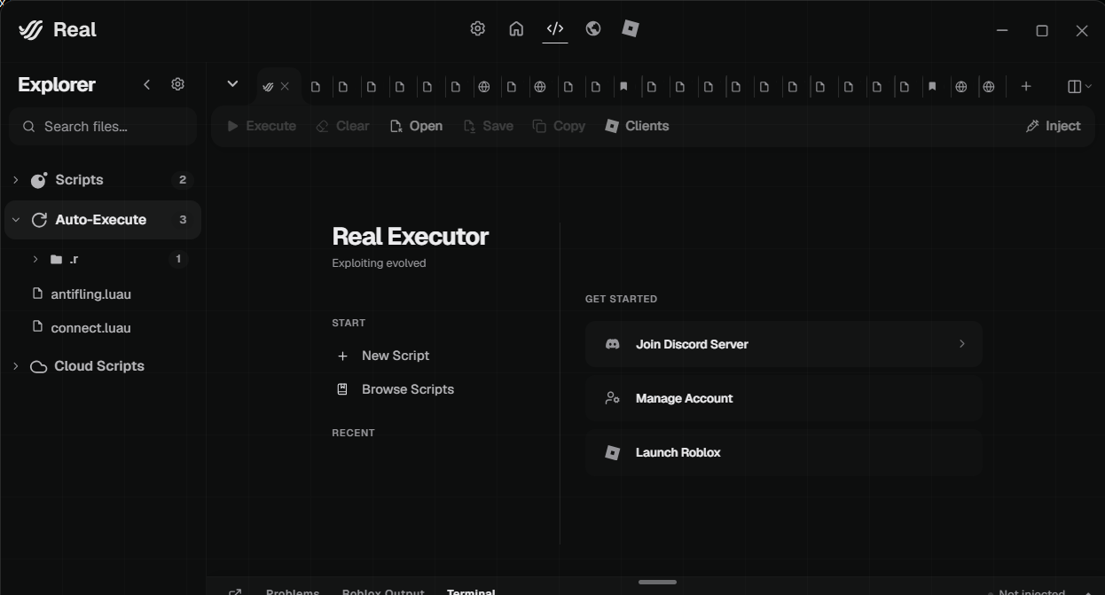Click the Execute button
The height and width of the screenshot is (595, 1105).
point(262,126)
